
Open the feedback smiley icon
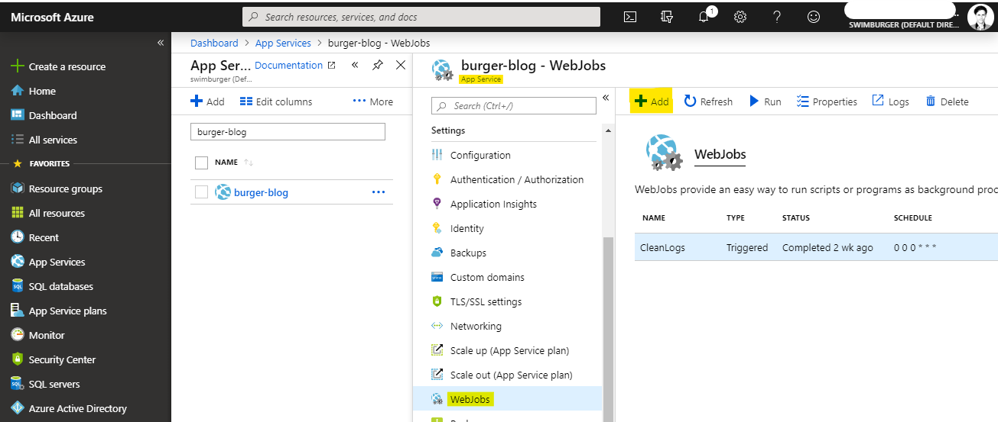click(814, 17)
